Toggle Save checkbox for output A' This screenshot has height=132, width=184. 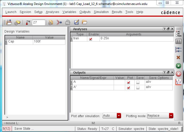(138, 87)
